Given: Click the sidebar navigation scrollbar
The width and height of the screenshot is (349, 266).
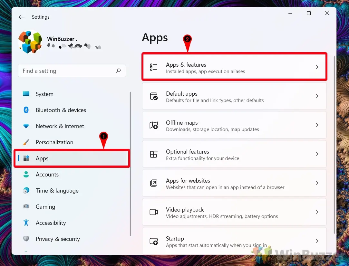Looking at the screenshot, I should click(x=130, y=164).
